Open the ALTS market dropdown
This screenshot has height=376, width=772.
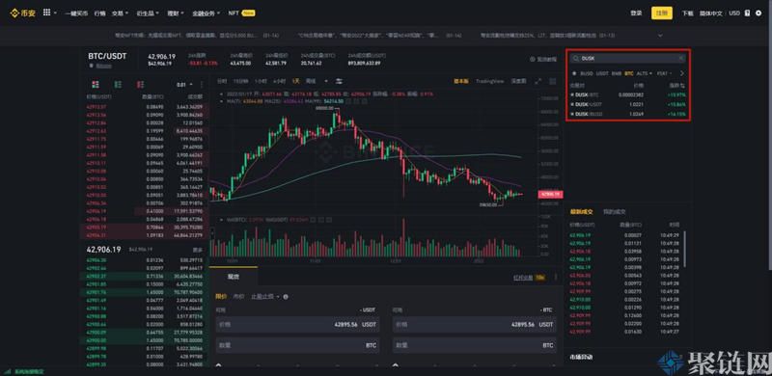[x=644, y=73]
